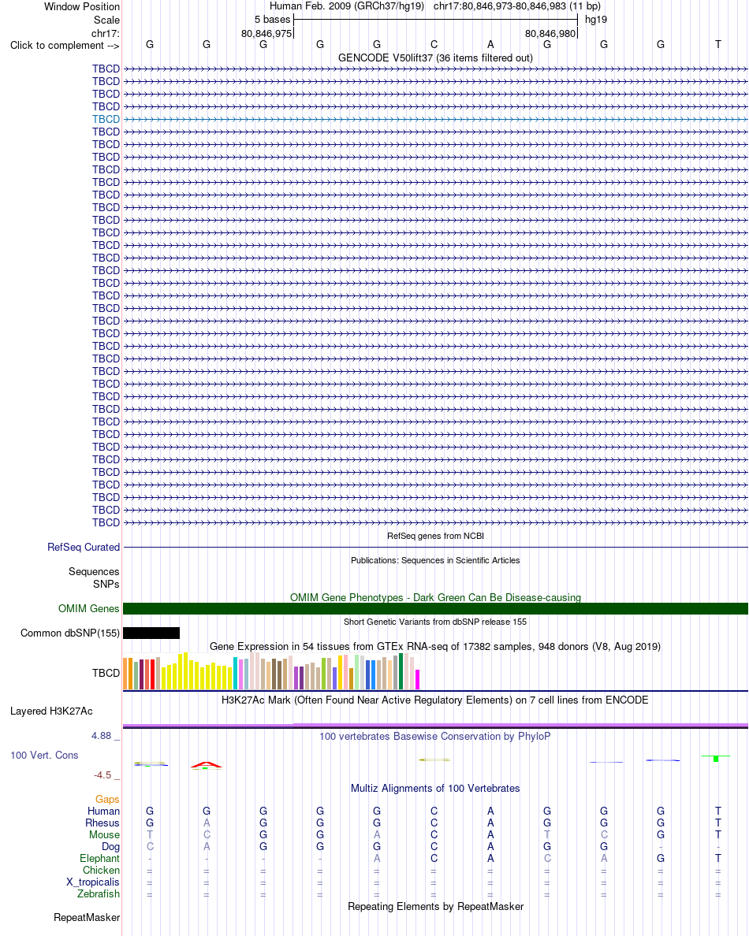This screenshot has width=749, height=936.
Task: Click the dark green OMIM gene bar
Action: [x=435, y=609]
